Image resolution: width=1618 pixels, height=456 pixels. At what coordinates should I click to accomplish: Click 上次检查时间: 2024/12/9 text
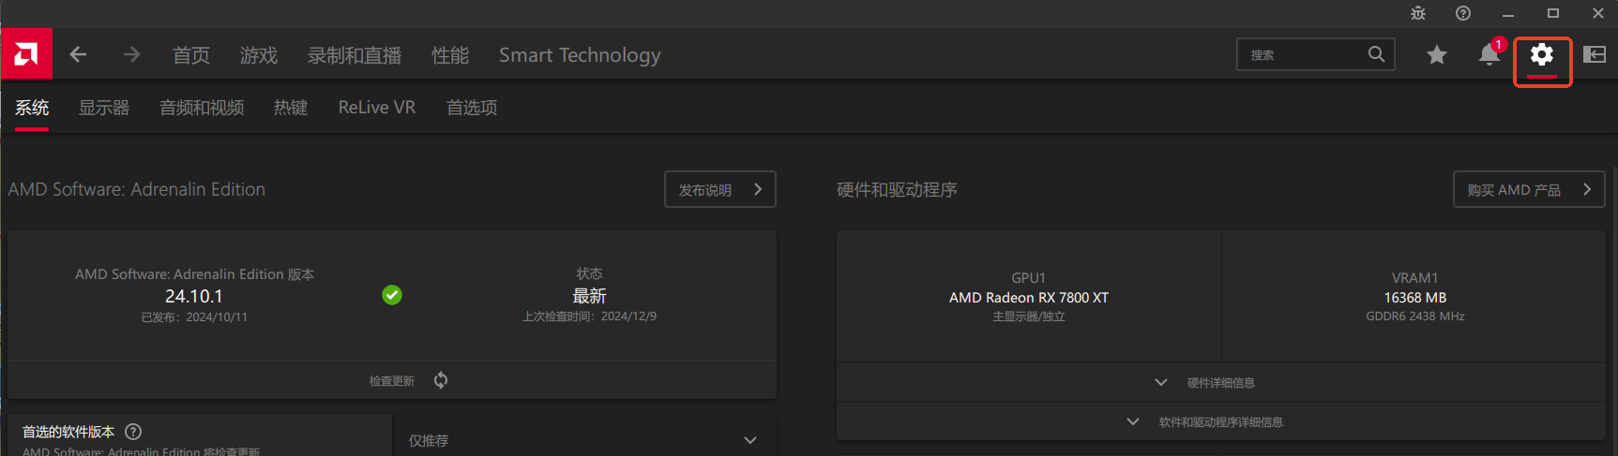point(589,316)
